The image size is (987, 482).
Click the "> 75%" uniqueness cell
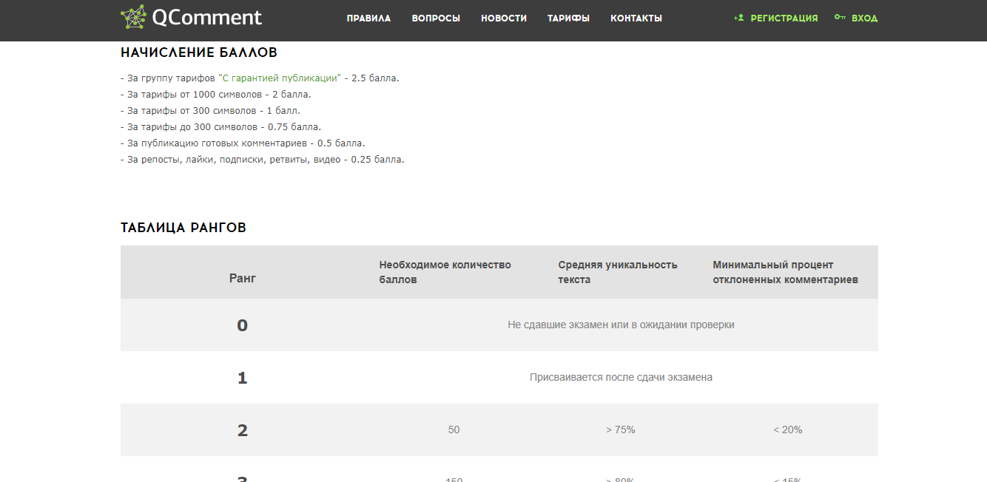(620, 430)
